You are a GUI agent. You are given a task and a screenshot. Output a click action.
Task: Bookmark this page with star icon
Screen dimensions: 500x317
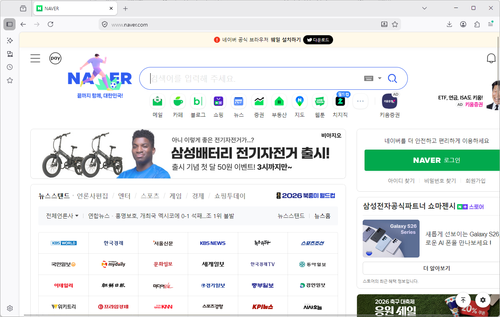click(395, 24)
